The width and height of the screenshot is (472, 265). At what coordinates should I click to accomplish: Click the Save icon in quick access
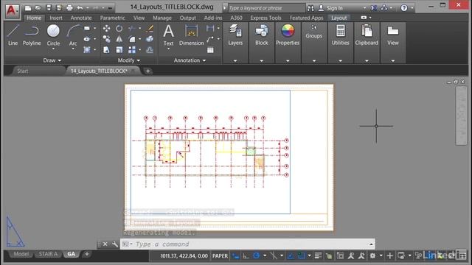coord(49,8)
